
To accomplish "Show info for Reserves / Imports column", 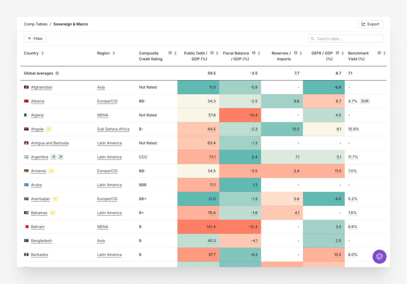I will [295, 53].
